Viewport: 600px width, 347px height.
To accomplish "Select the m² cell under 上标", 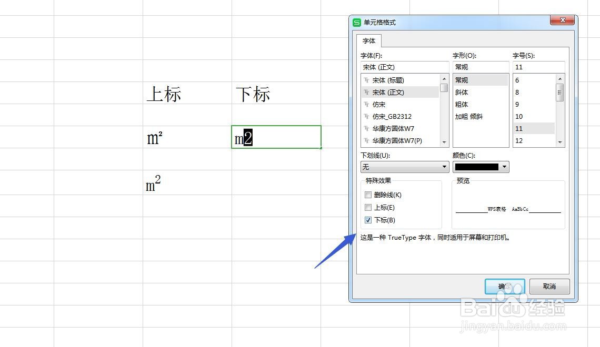I will pos(187,137).
